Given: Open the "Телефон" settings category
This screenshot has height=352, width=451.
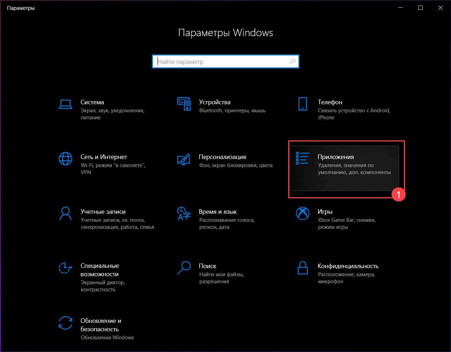Looking at the screenshot, I should [330, 102].
